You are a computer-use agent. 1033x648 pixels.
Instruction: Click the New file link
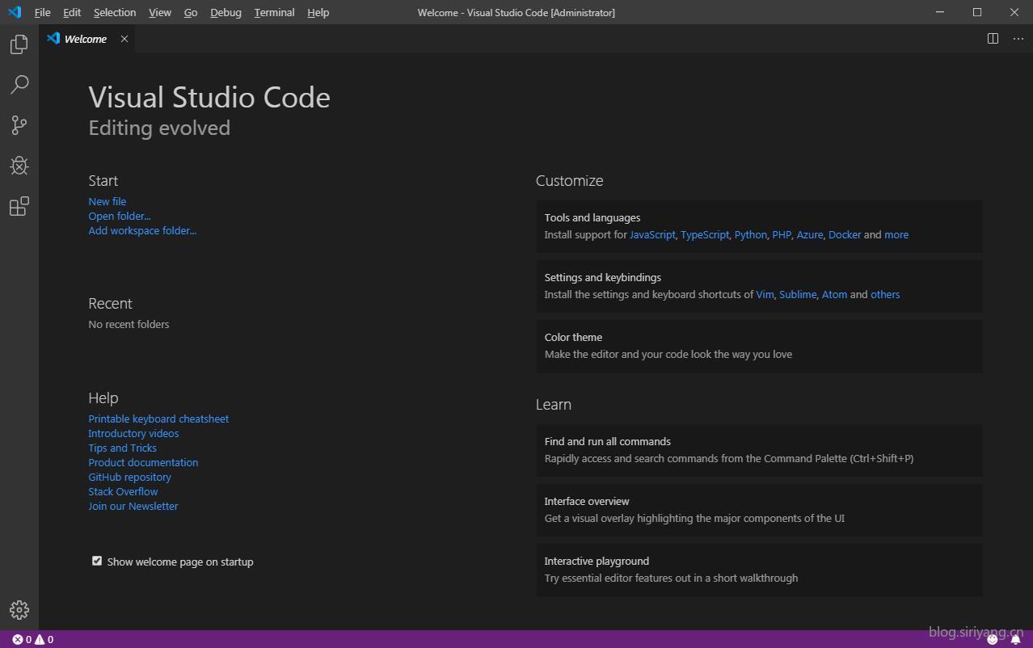(108, 201)
